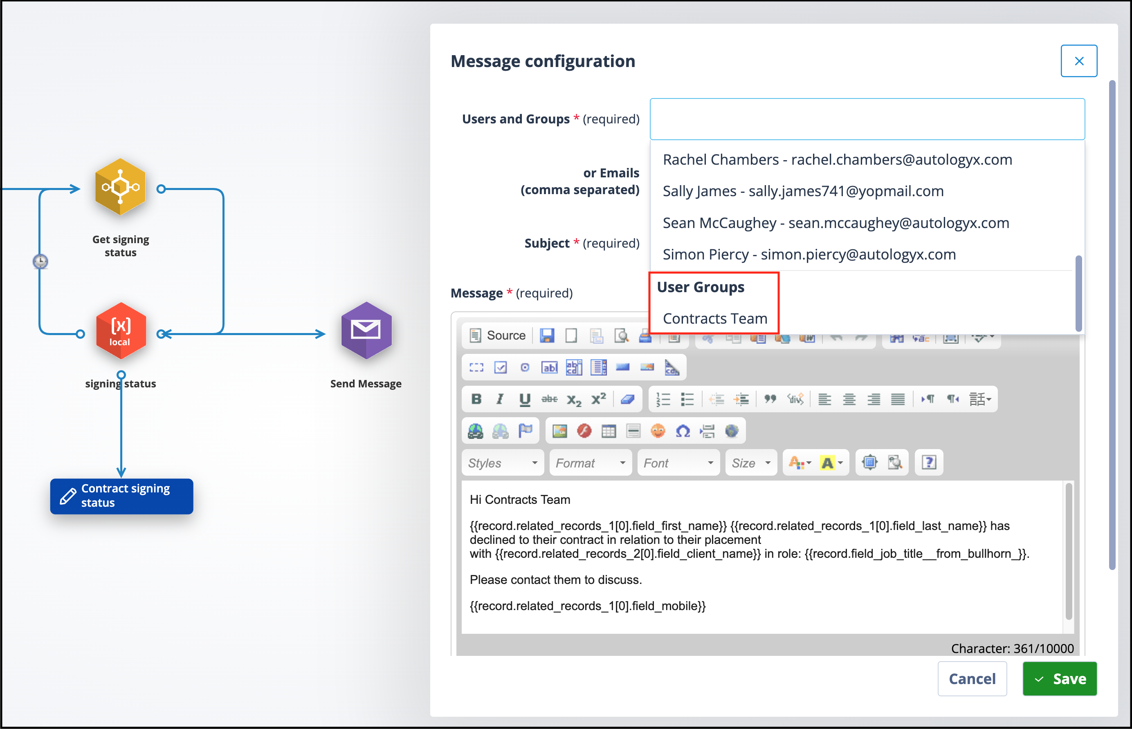Insert a numbered list
1132x729 pixels.
(x=663, y=399)
